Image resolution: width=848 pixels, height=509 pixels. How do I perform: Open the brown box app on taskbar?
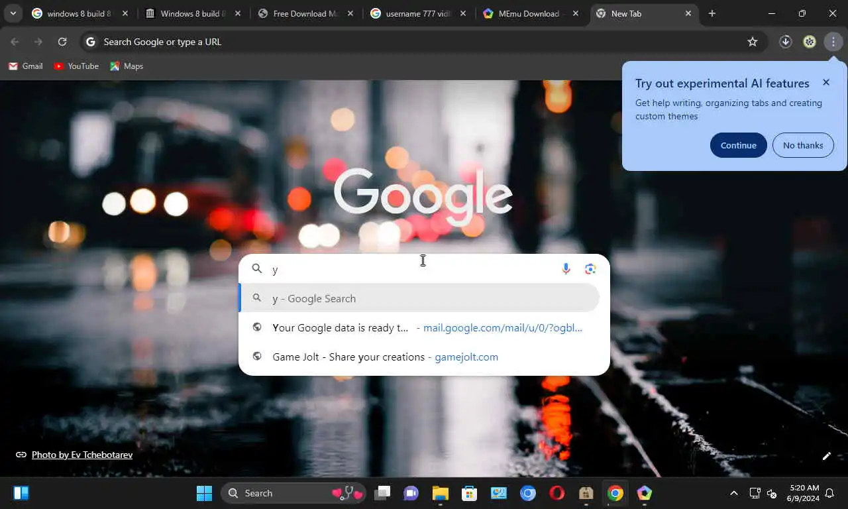pyautogui.click(x=586, y=493)
